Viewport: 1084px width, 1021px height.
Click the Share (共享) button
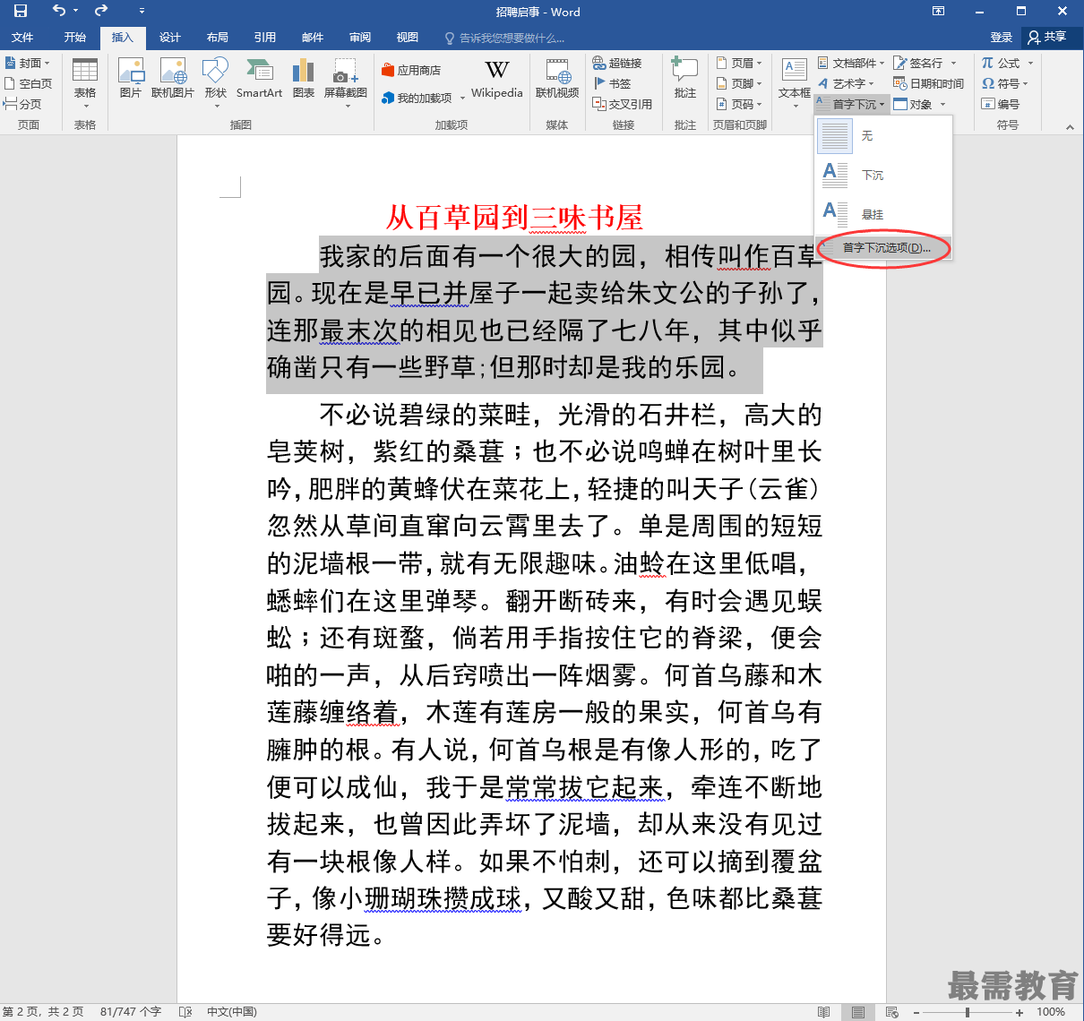click(x=1047, y=37)
